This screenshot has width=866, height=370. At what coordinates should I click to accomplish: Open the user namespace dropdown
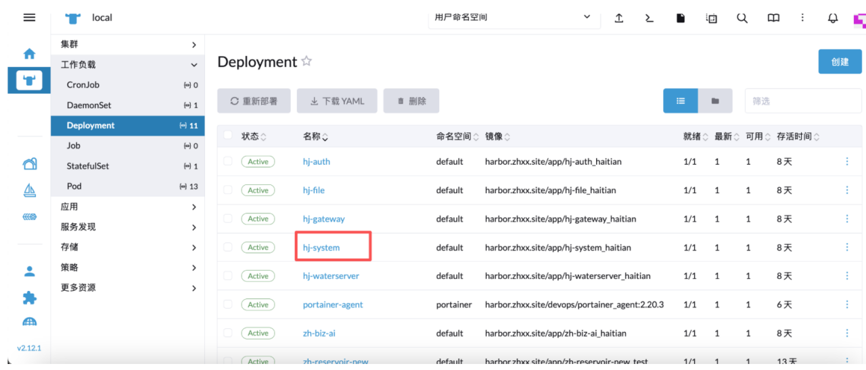pos(514,18)
